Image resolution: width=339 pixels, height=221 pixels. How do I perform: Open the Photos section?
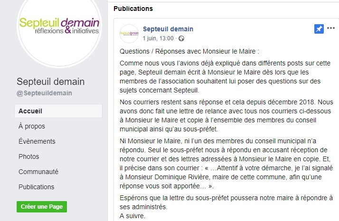29,157
